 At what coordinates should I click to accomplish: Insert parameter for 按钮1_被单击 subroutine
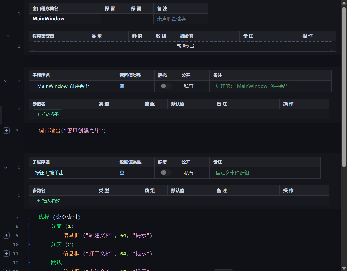point(48,201)
